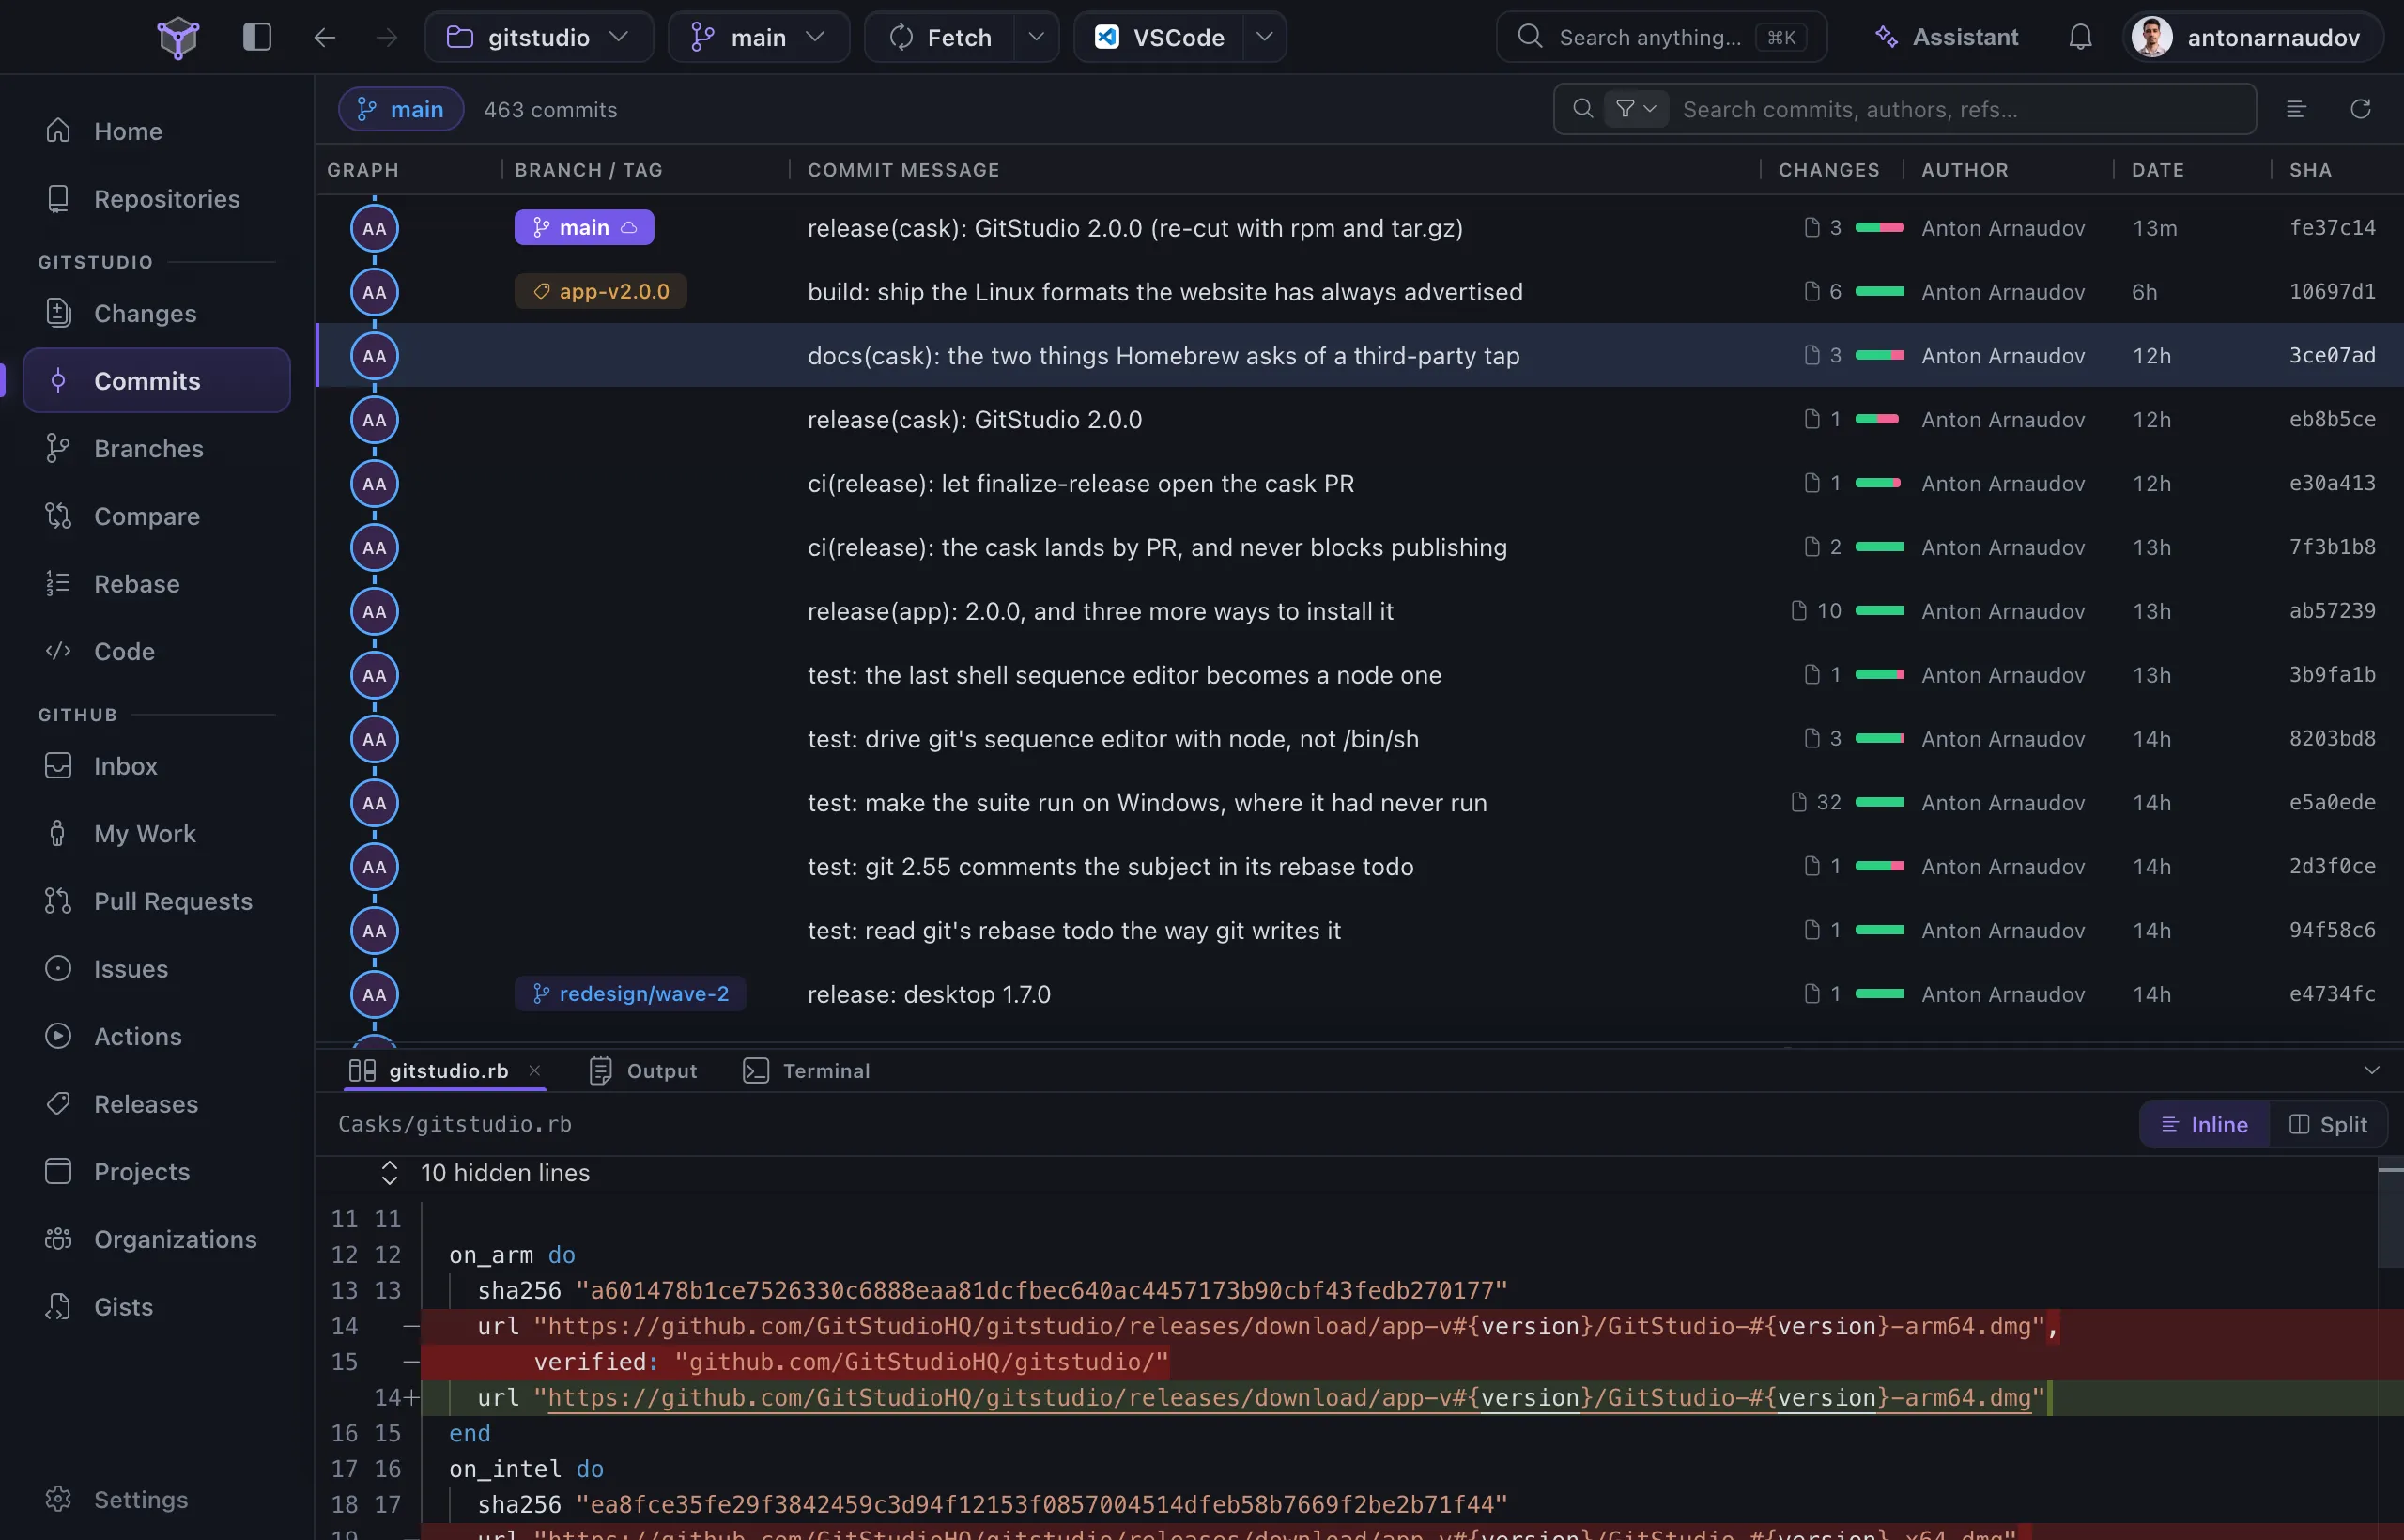
Task: Select Split diff view
Action: coord(2327,1124)
